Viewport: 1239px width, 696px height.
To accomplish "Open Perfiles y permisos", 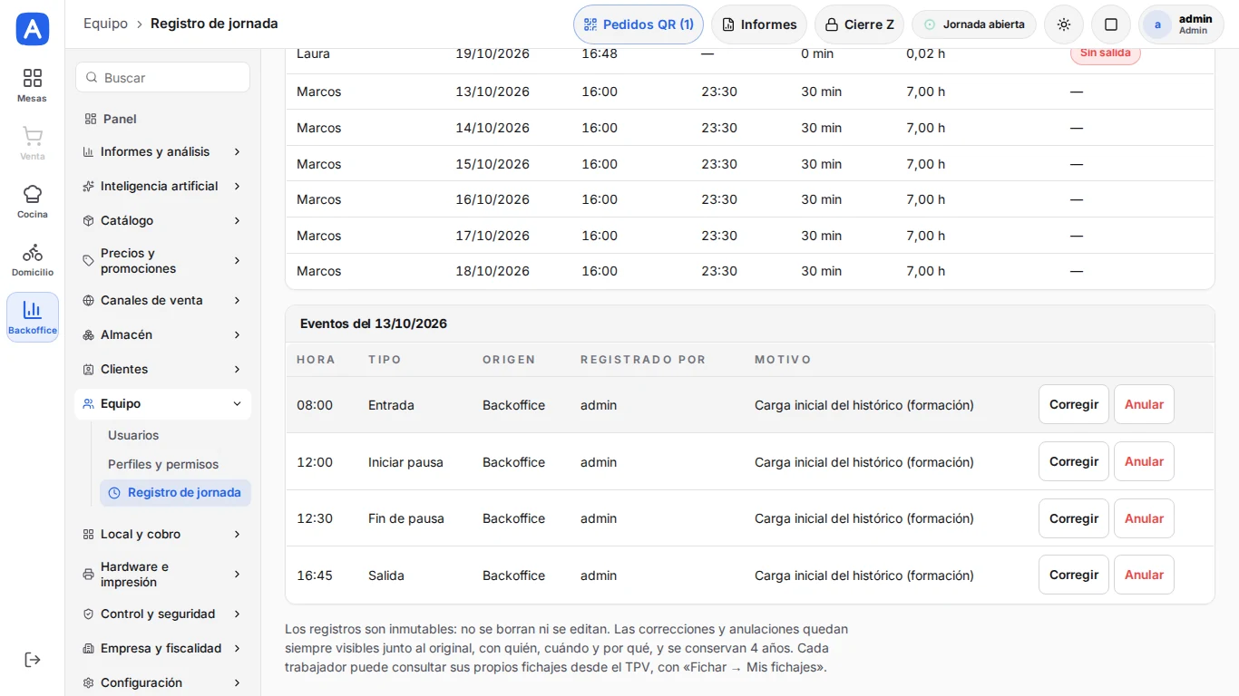I will click(x=175, y=464).
